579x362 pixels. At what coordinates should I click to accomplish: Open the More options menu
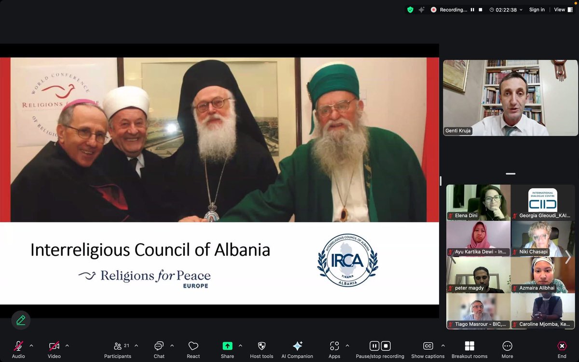tap(507, 349)
